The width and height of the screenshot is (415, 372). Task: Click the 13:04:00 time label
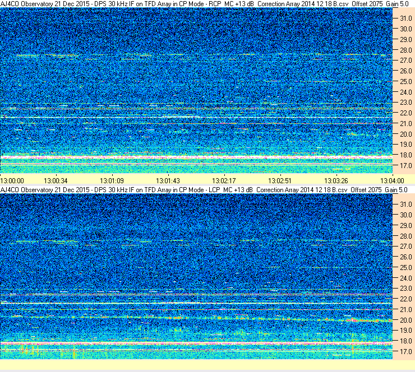tap(392, 181)
